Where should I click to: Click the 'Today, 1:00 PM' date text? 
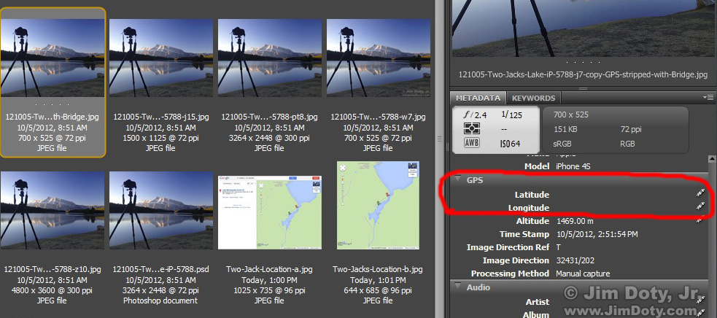tap(269, 279)
